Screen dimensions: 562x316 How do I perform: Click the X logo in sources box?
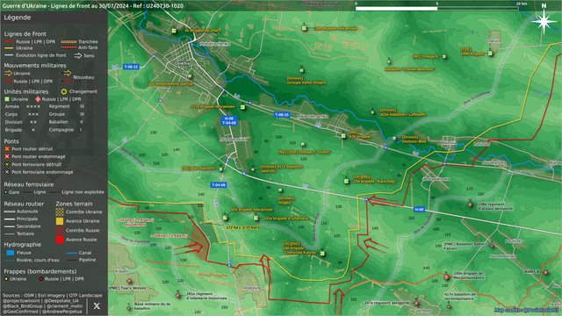coord(97,306)
